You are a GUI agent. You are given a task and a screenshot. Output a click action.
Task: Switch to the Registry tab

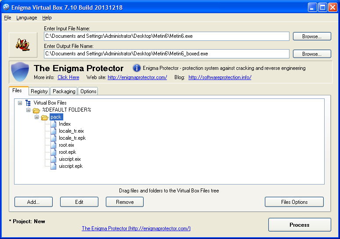click(x=39, y=91)
